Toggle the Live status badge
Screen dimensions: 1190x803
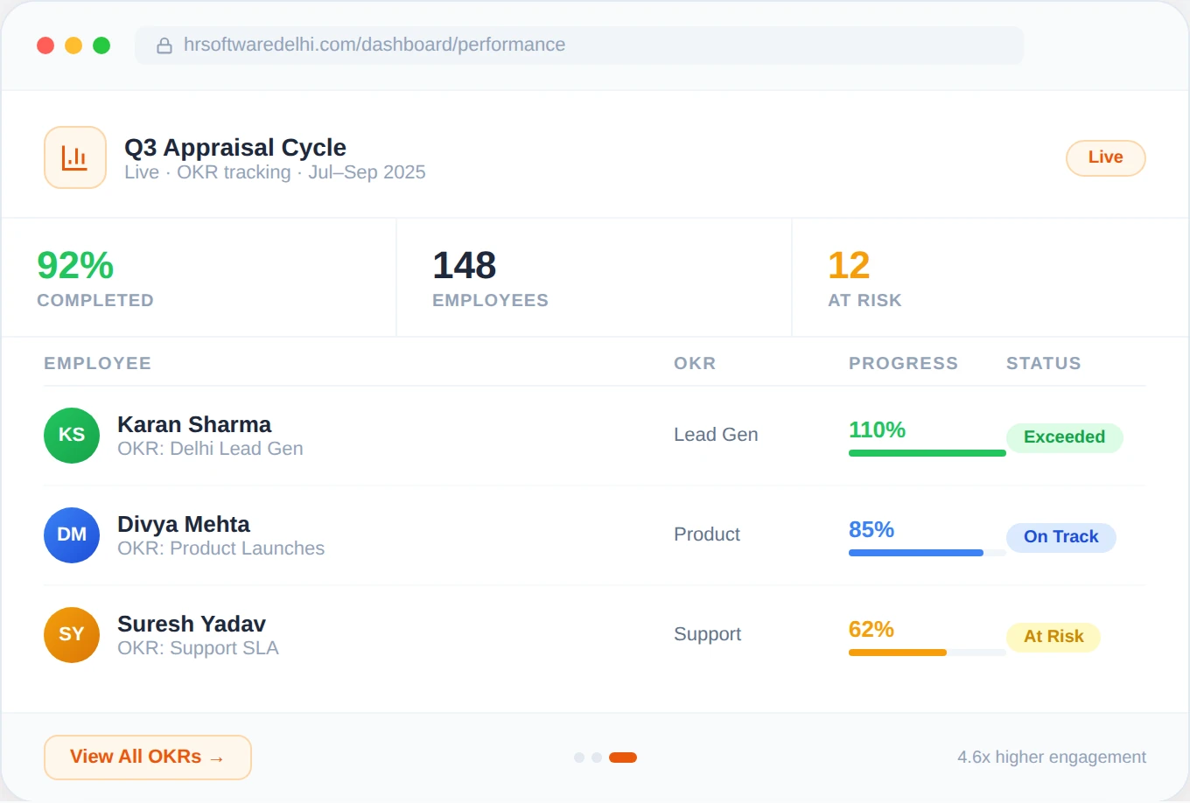pos(1105,158)
